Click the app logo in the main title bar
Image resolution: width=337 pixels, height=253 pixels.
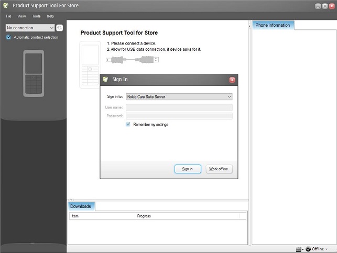(x=5, y=6)
